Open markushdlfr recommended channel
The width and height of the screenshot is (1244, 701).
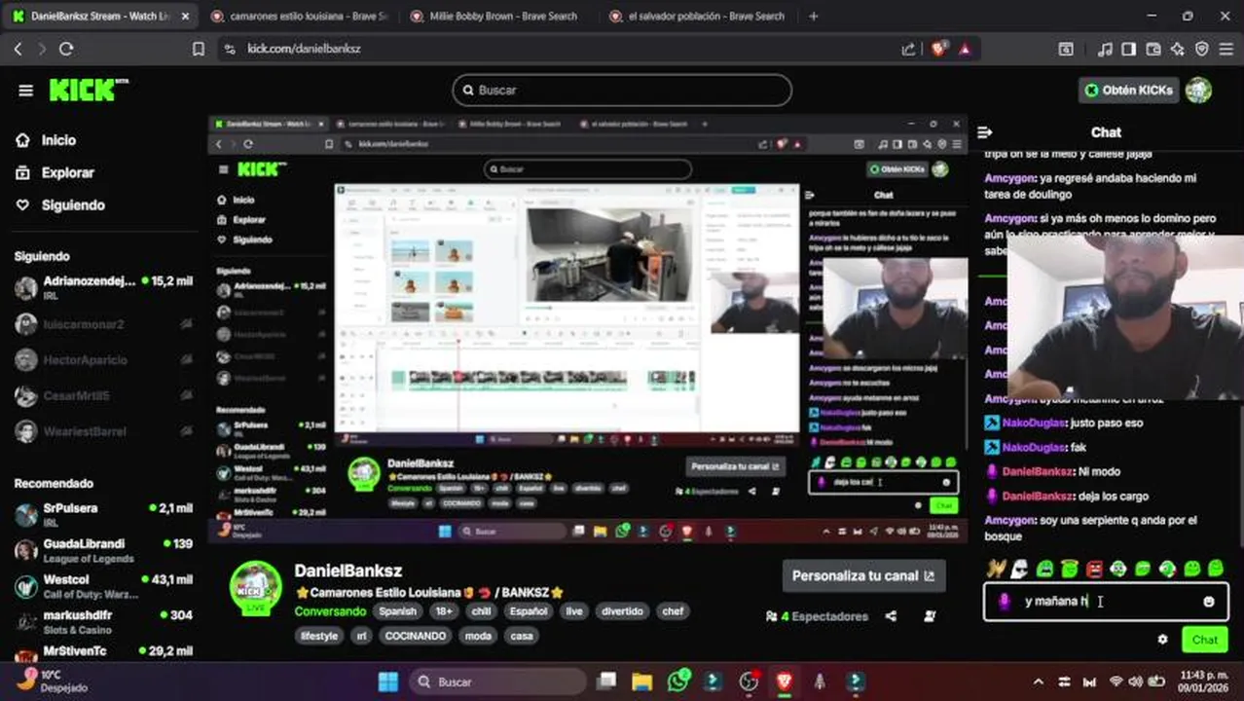click(x=103, y=621)
